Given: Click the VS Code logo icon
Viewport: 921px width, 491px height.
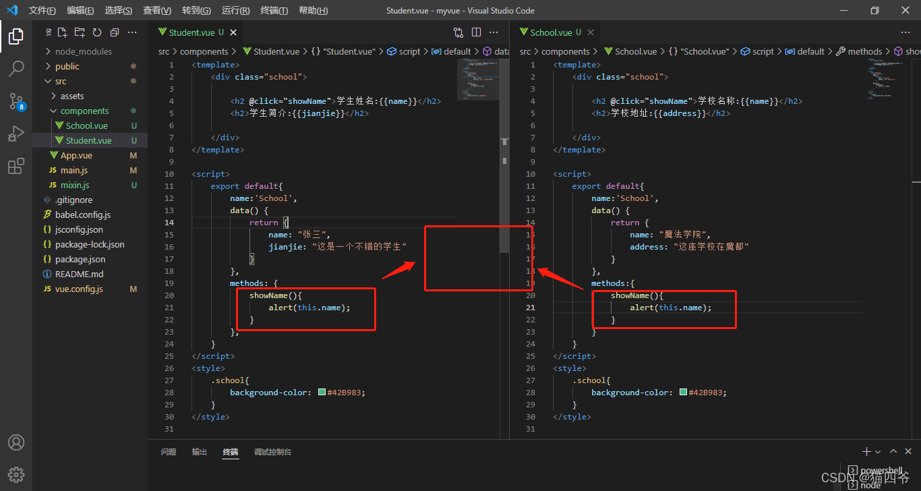Looking at the screenshot, I should [12, 10].
